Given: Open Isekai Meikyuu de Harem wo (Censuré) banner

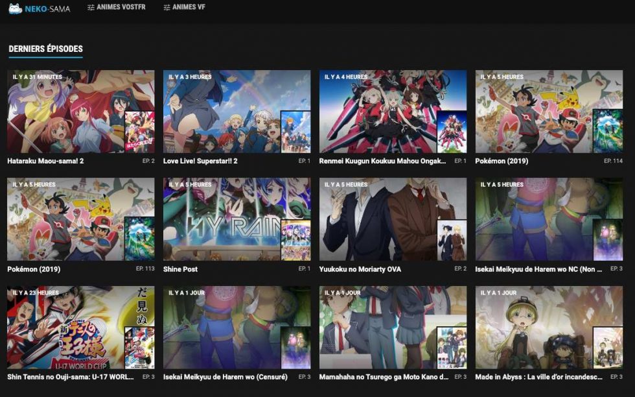Looking at the screenshot, I should coord(237,328).
